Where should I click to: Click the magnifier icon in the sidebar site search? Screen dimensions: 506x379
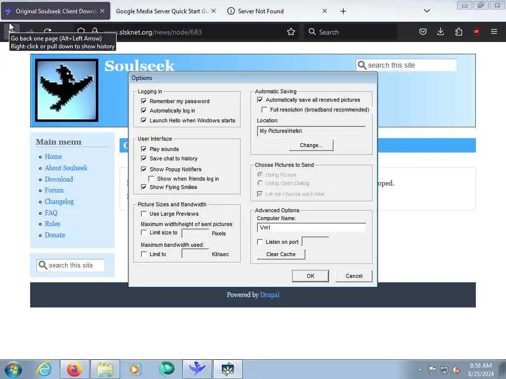pos(42,265)
